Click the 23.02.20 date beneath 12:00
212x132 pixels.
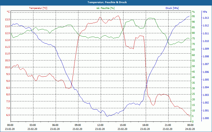point(100,129)
